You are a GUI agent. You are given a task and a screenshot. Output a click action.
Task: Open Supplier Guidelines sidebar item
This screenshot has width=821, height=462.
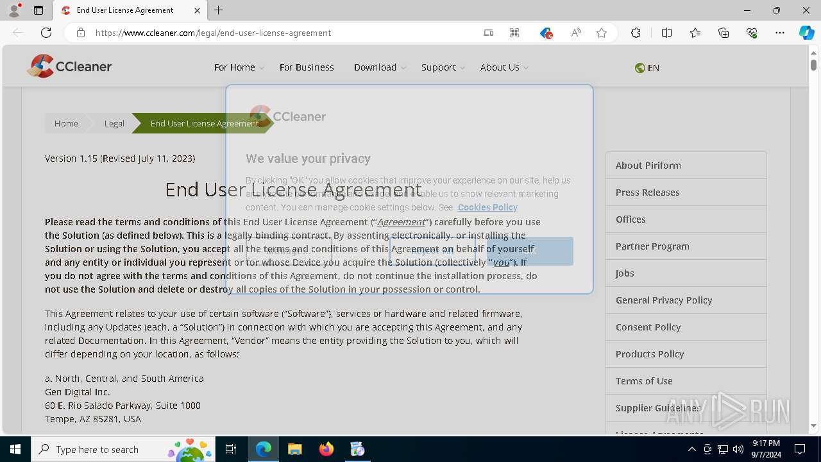[x=686, y=408]
